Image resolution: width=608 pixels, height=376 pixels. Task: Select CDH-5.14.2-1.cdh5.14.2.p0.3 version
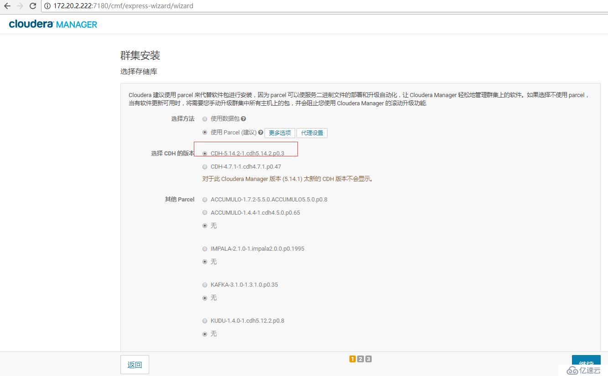pyautogui.click(x=205, y=154)
